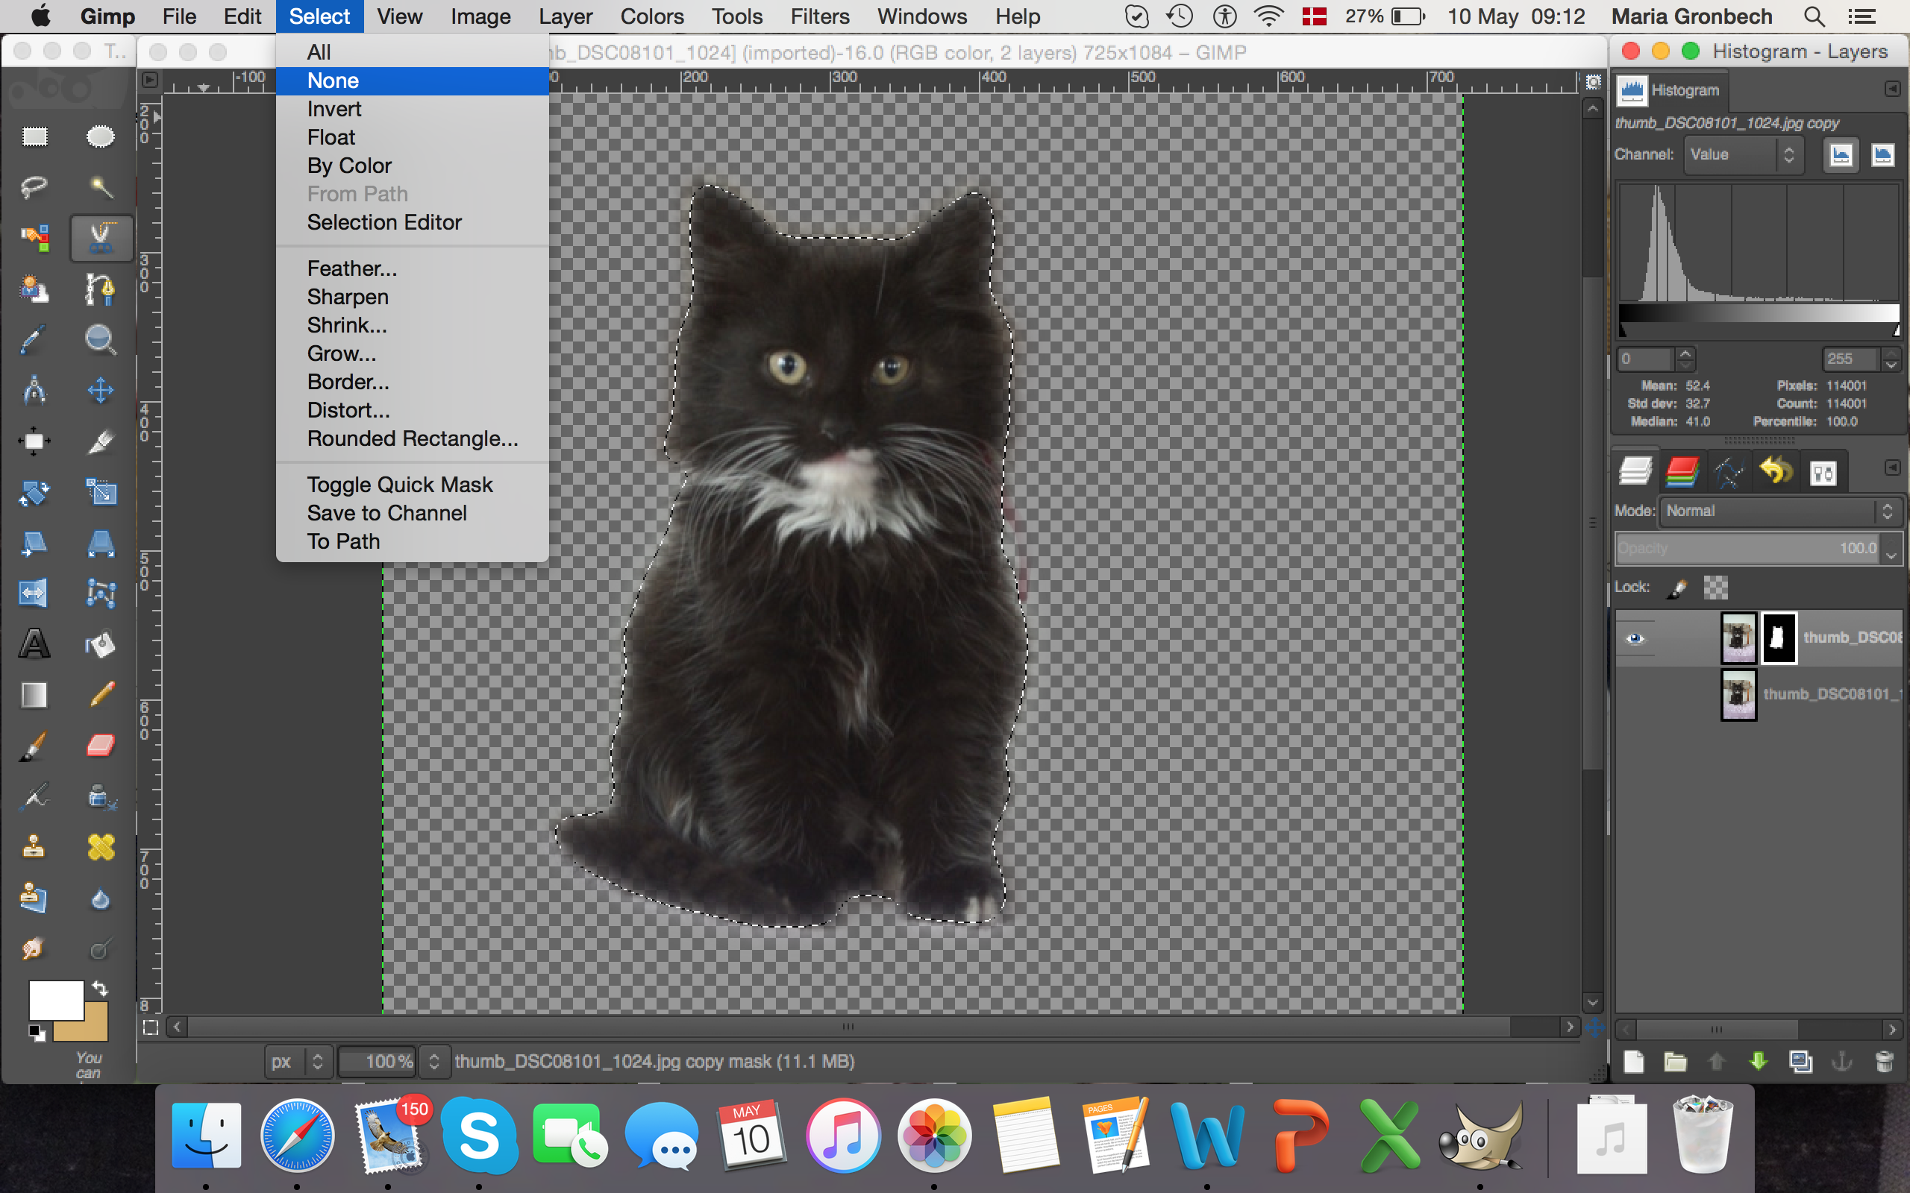
Task: Select the Rectangle Select tool
Action: (x=34, y=136)
